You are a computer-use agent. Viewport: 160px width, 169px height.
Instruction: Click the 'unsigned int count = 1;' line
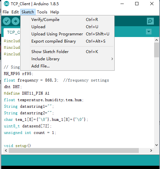(30, 133)
